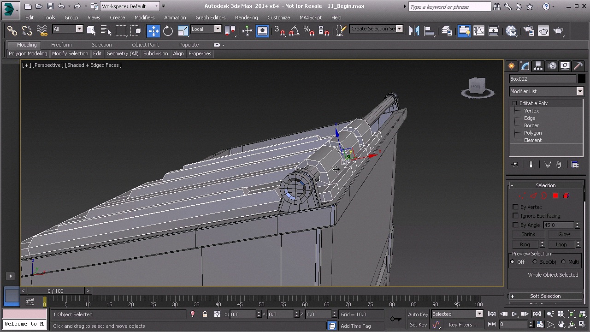Open the Material Editor
The image size is (590, 332).
[x=511, y=30]
